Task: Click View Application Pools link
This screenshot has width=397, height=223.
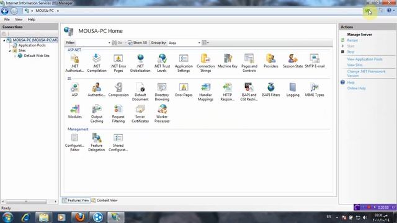Action: point(365,59)
